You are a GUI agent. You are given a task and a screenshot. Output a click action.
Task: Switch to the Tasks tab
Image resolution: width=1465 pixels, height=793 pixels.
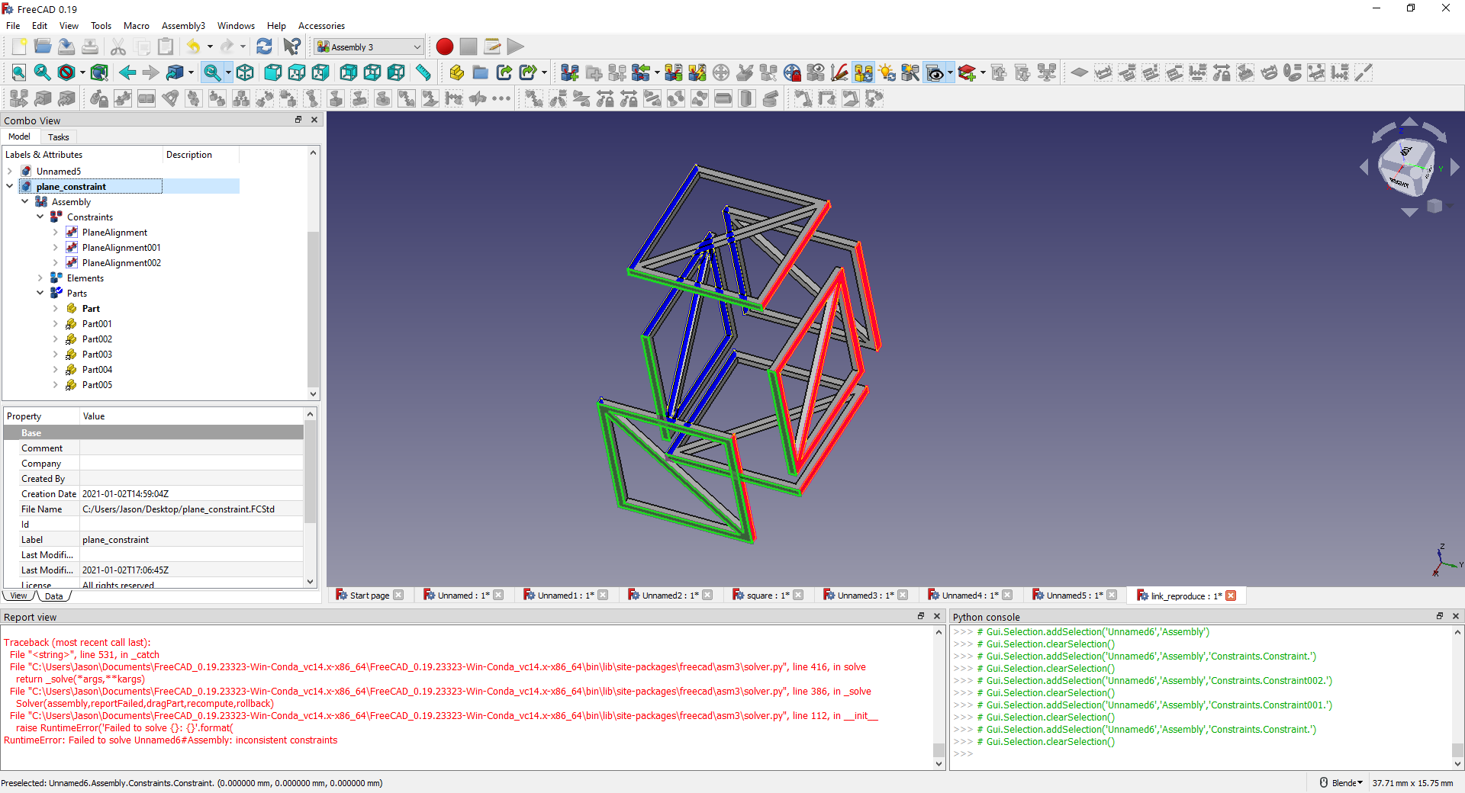click(x=58, y=136)
